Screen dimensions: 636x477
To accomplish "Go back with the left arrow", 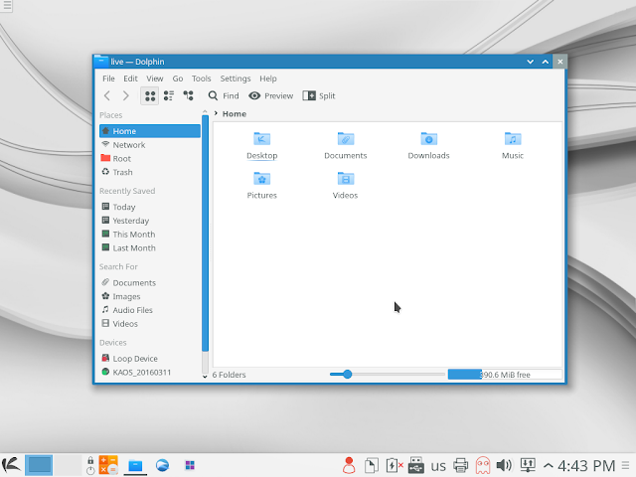I will [107, 95].
